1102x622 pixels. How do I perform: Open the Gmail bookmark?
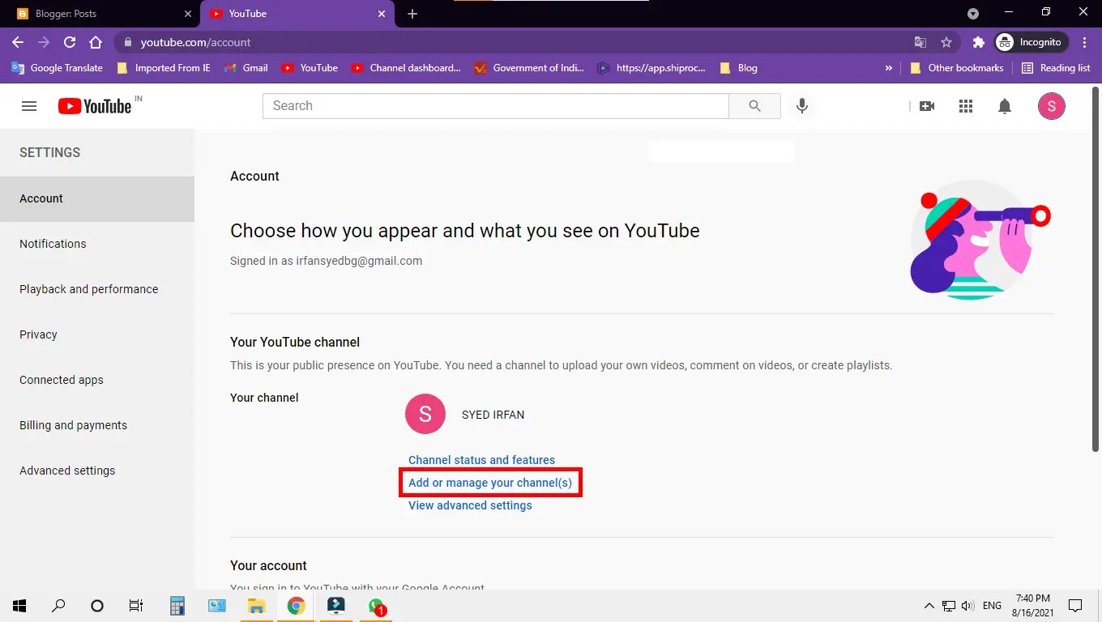(x=246, y=68)
